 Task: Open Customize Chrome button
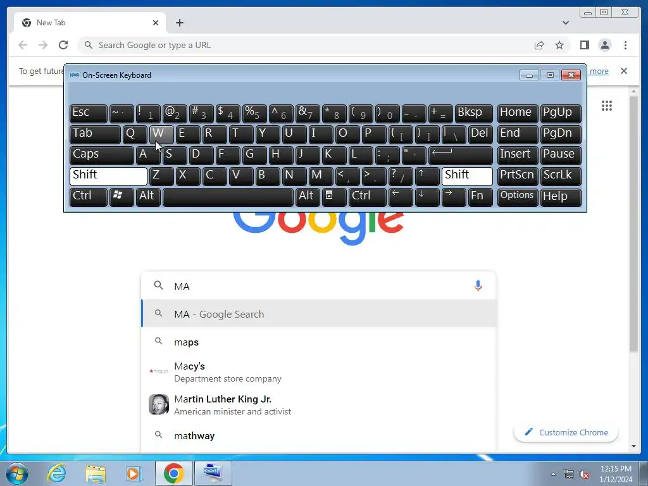click(x=566, y=432)
